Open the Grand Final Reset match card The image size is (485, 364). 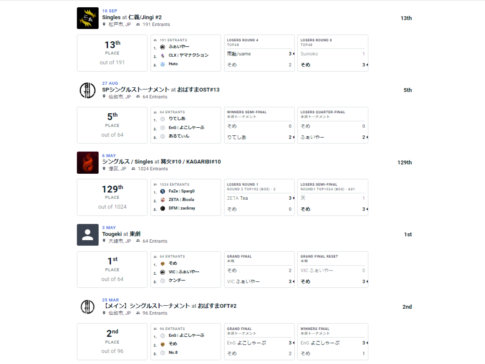click(333, 269)
